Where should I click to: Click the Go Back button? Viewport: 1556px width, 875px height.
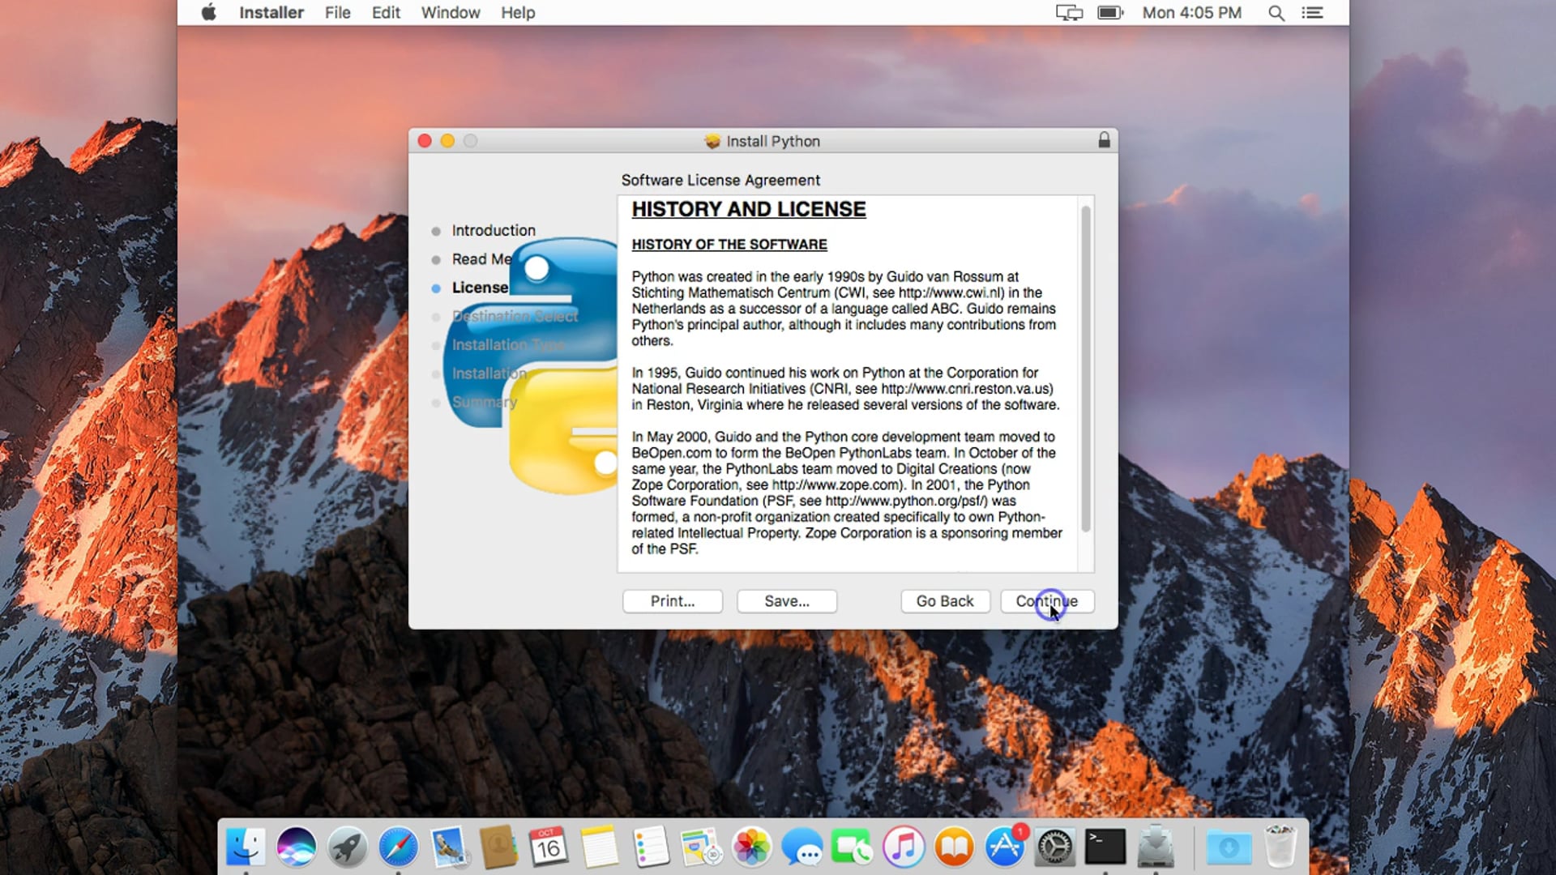[944, 601]
